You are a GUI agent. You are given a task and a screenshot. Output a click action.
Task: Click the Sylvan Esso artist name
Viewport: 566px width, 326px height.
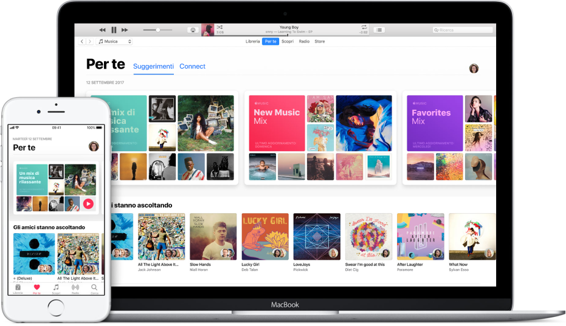[459, 270]
